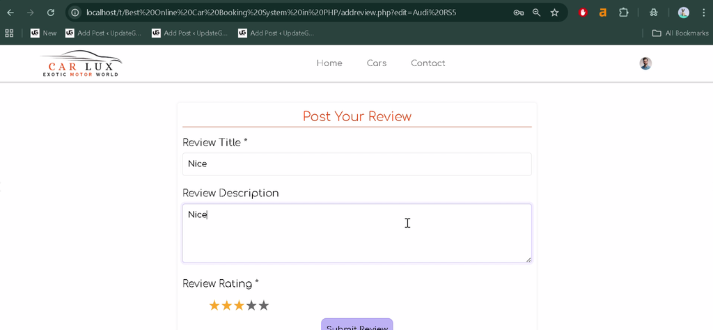The height and width of the screenshot is (330, 713).
Task: Open the 'New' bookmark
Action: click(44, 33)
